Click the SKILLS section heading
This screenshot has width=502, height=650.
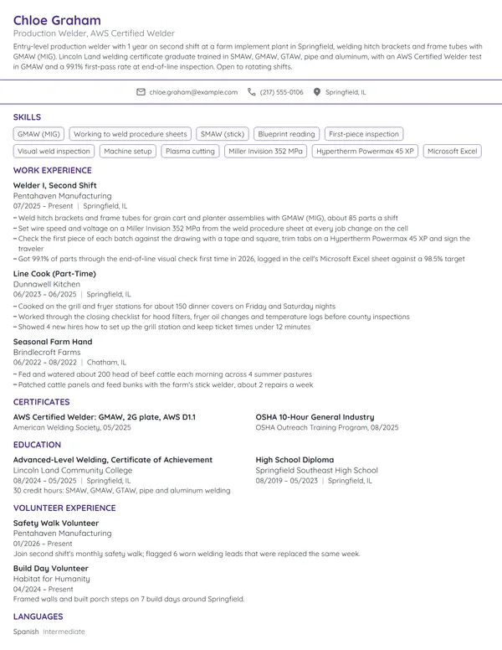click(27, 117)
